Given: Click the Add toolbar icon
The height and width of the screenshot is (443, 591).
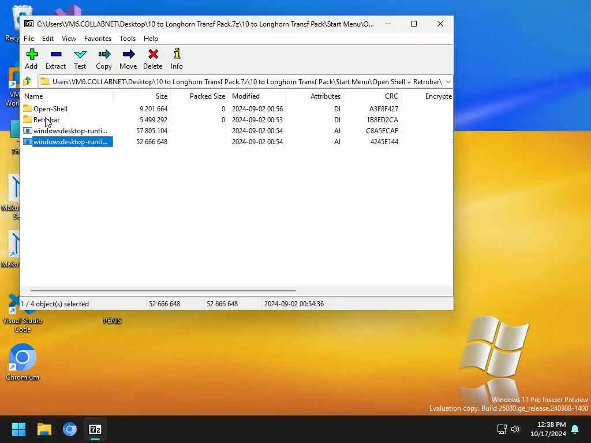Looking at the screenshot, I should click(32, 54).
